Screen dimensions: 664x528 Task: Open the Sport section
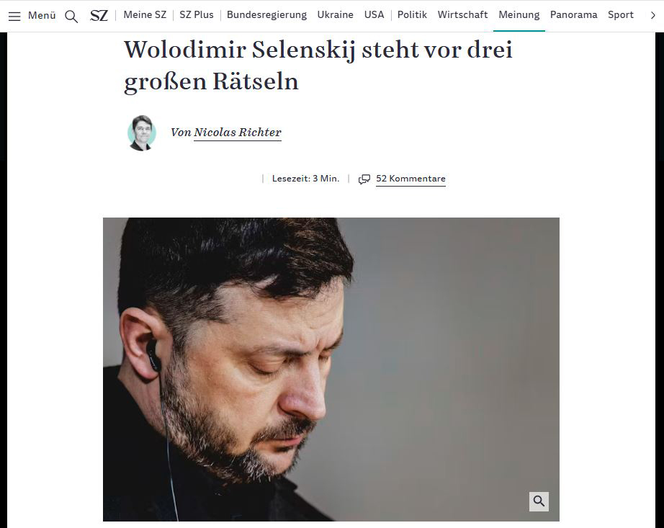621,15
